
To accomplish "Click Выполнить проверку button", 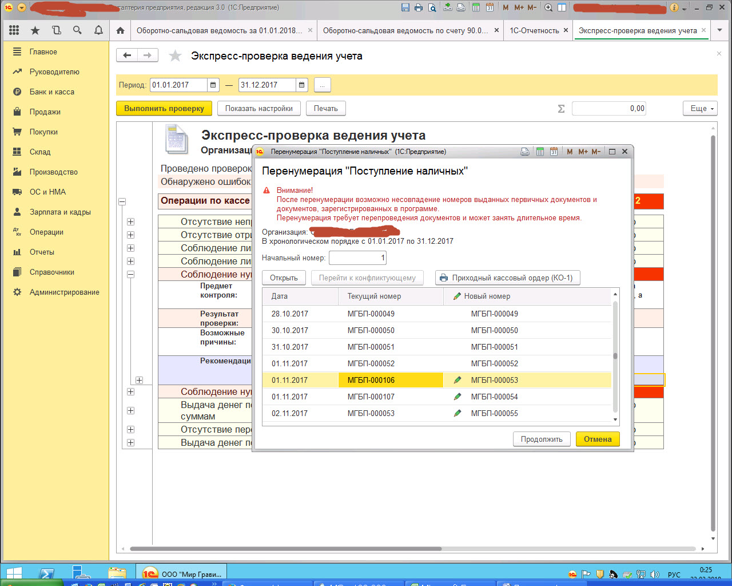I will point(164,108).
